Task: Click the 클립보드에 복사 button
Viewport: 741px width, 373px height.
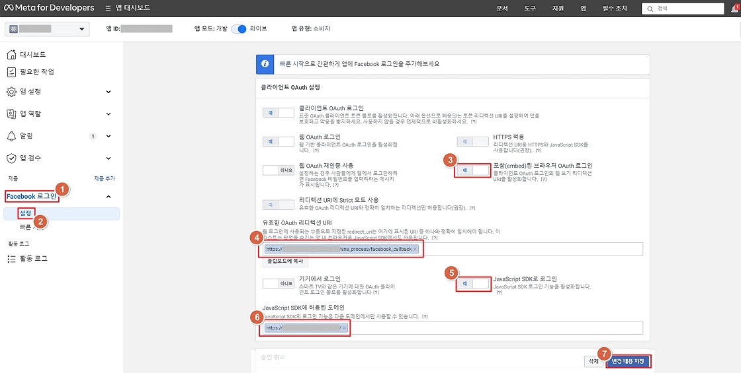Action: point(286,261)
